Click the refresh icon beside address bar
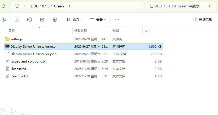This screenshot has height=115, width=218. click(x=3, y=6)
